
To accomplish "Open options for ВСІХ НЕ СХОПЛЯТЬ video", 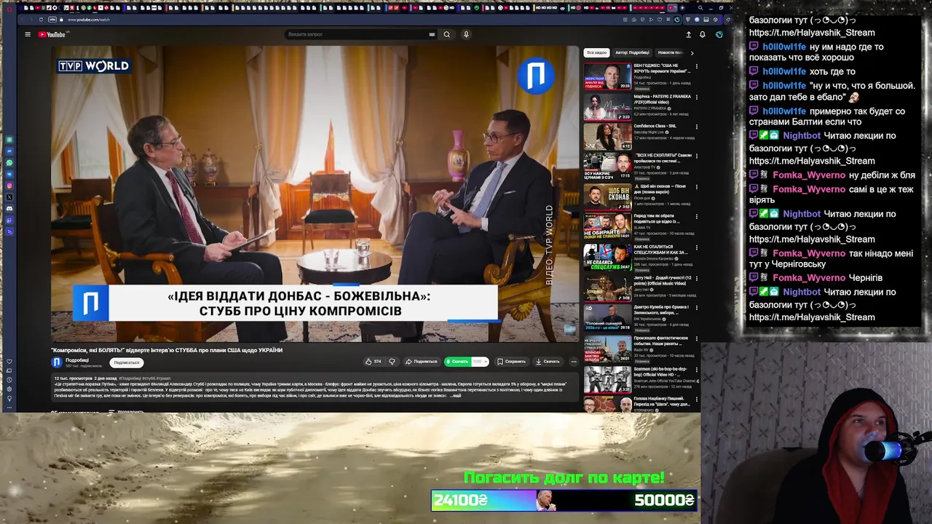I will [x=696, y=157].
